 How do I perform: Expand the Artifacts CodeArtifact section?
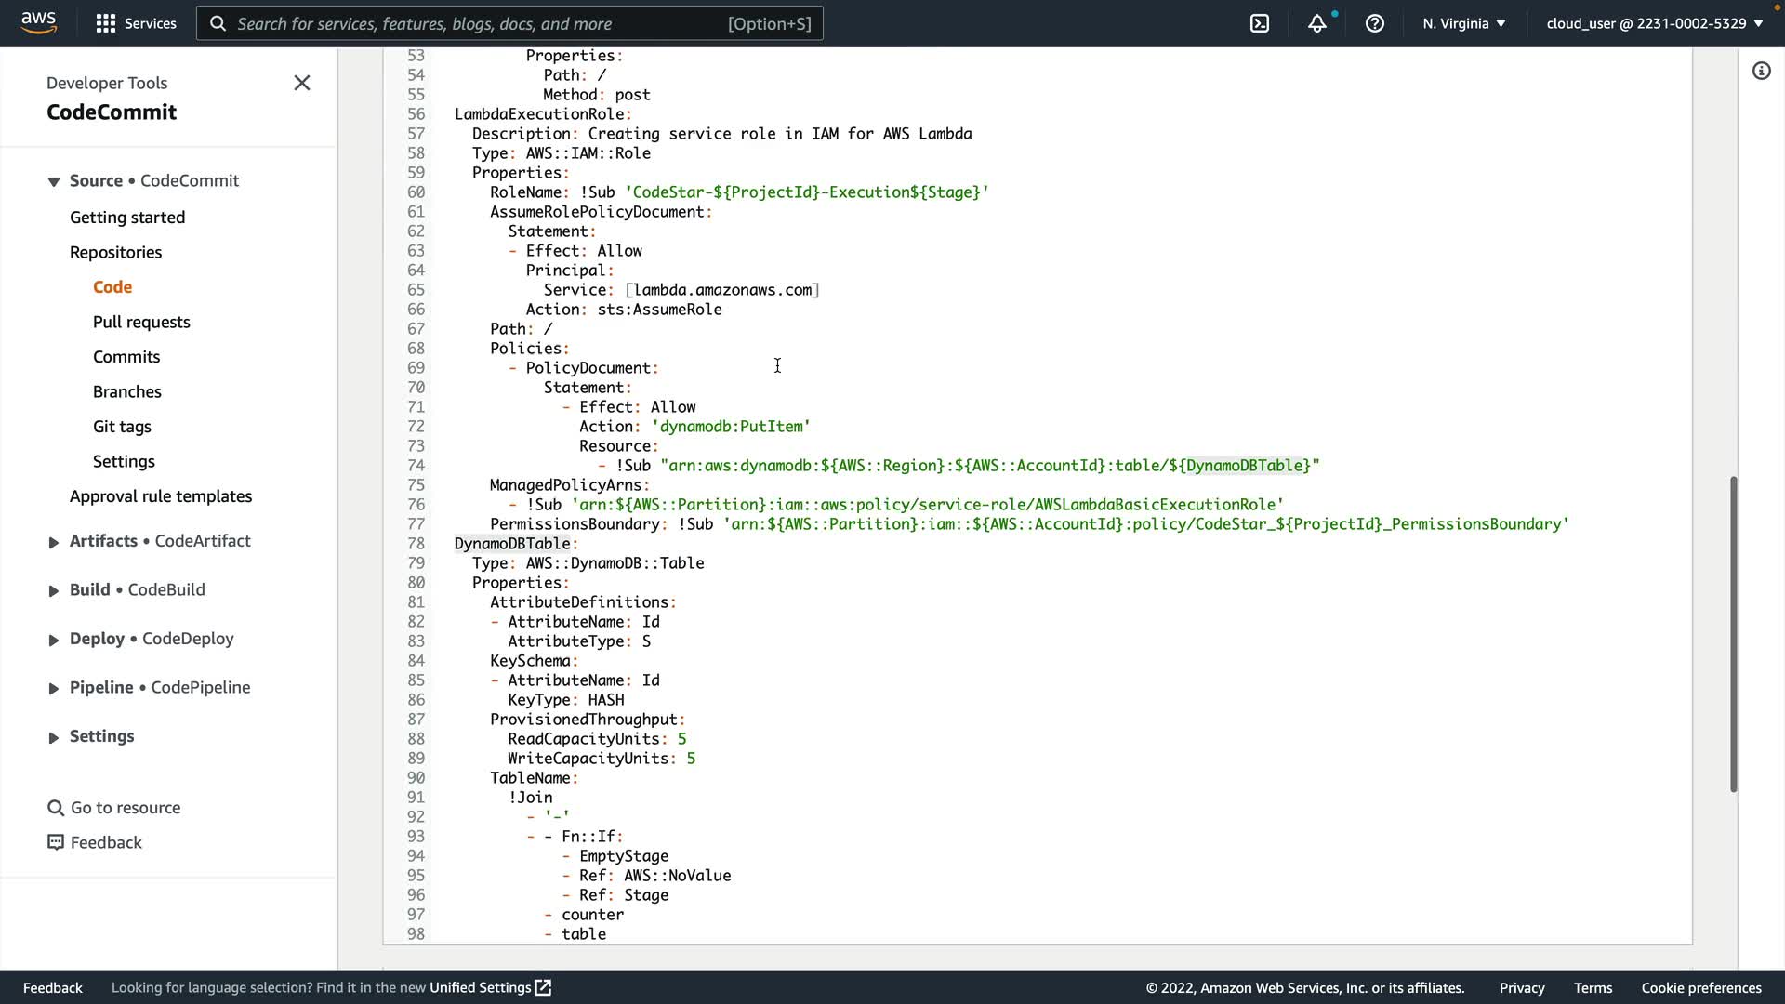click(54, 542)
